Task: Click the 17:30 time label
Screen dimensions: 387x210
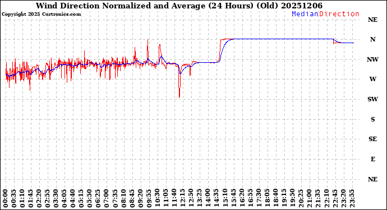Action: tap(259, 198)
